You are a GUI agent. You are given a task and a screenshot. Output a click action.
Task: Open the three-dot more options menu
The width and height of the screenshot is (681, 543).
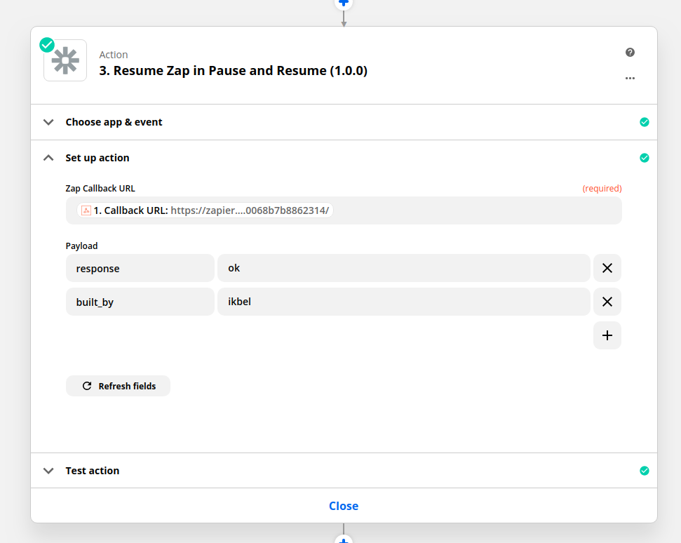(630, 78)
